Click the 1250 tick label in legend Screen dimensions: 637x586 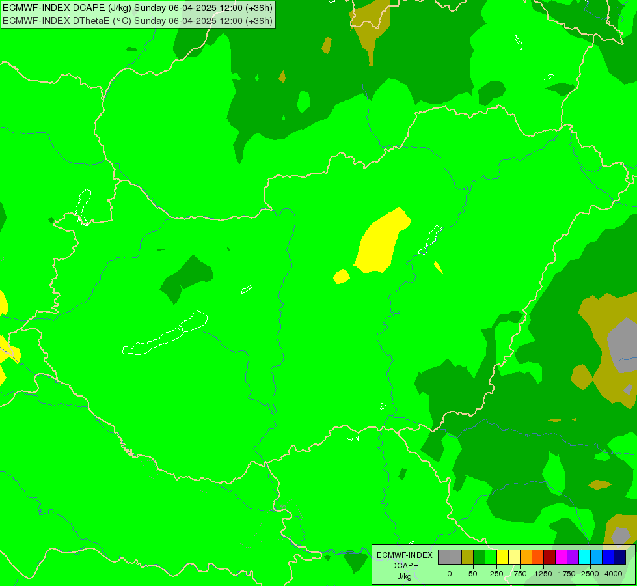pos(543,574)
